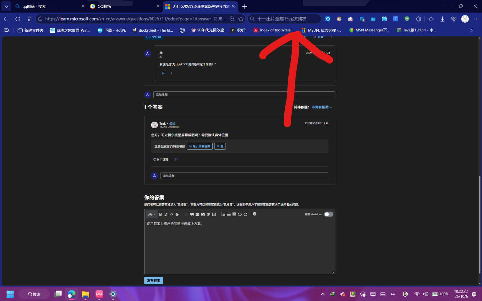Toggle the 查看 Markdown switch
The image size is (482, 301).
pos(329,214)
